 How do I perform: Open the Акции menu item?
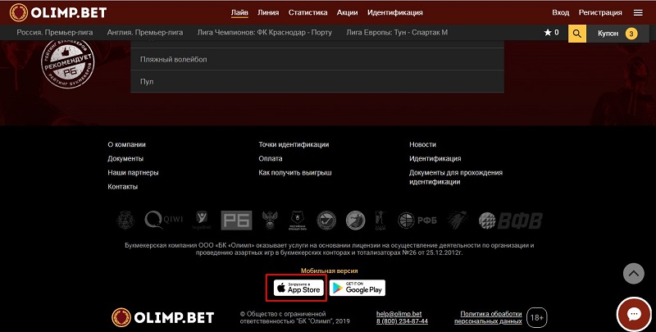pos(347,12)
